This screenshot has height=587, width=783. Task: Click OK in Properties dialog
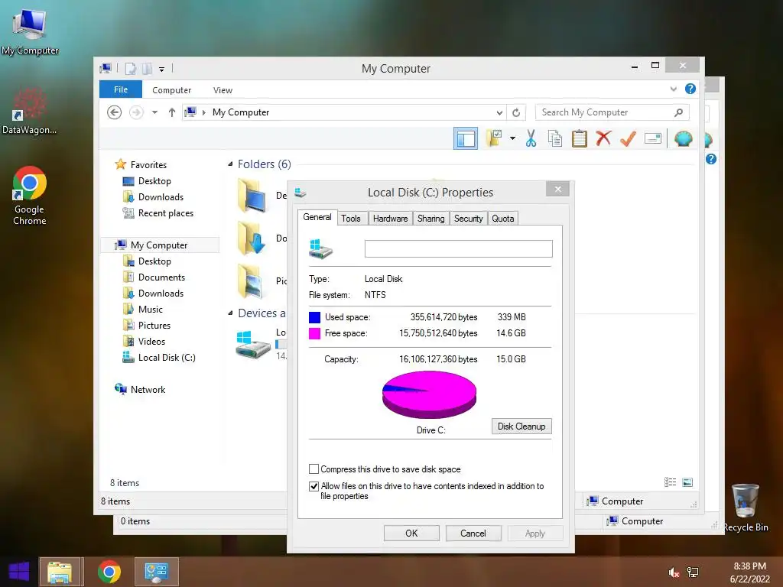[411, 533]
